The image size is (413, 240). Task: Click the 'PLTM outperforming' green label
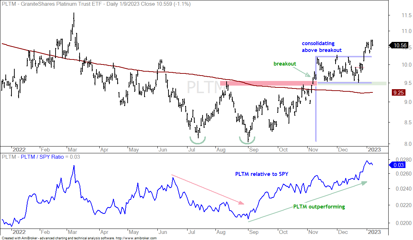coord(319,207)
